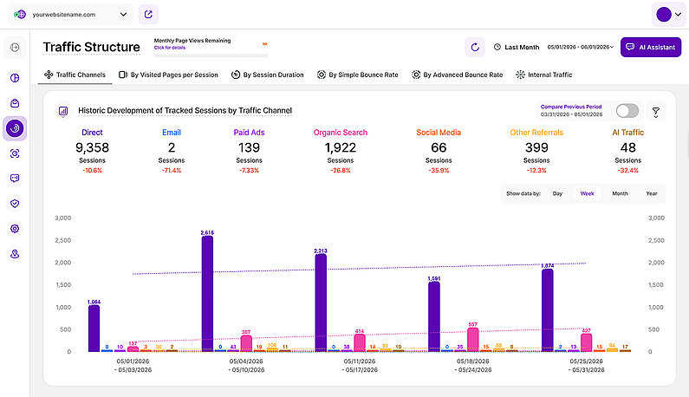Open the location pin sidebar icon
Image resolution: width=689 pixels, height=397 pixels.
tap(15, 254)
